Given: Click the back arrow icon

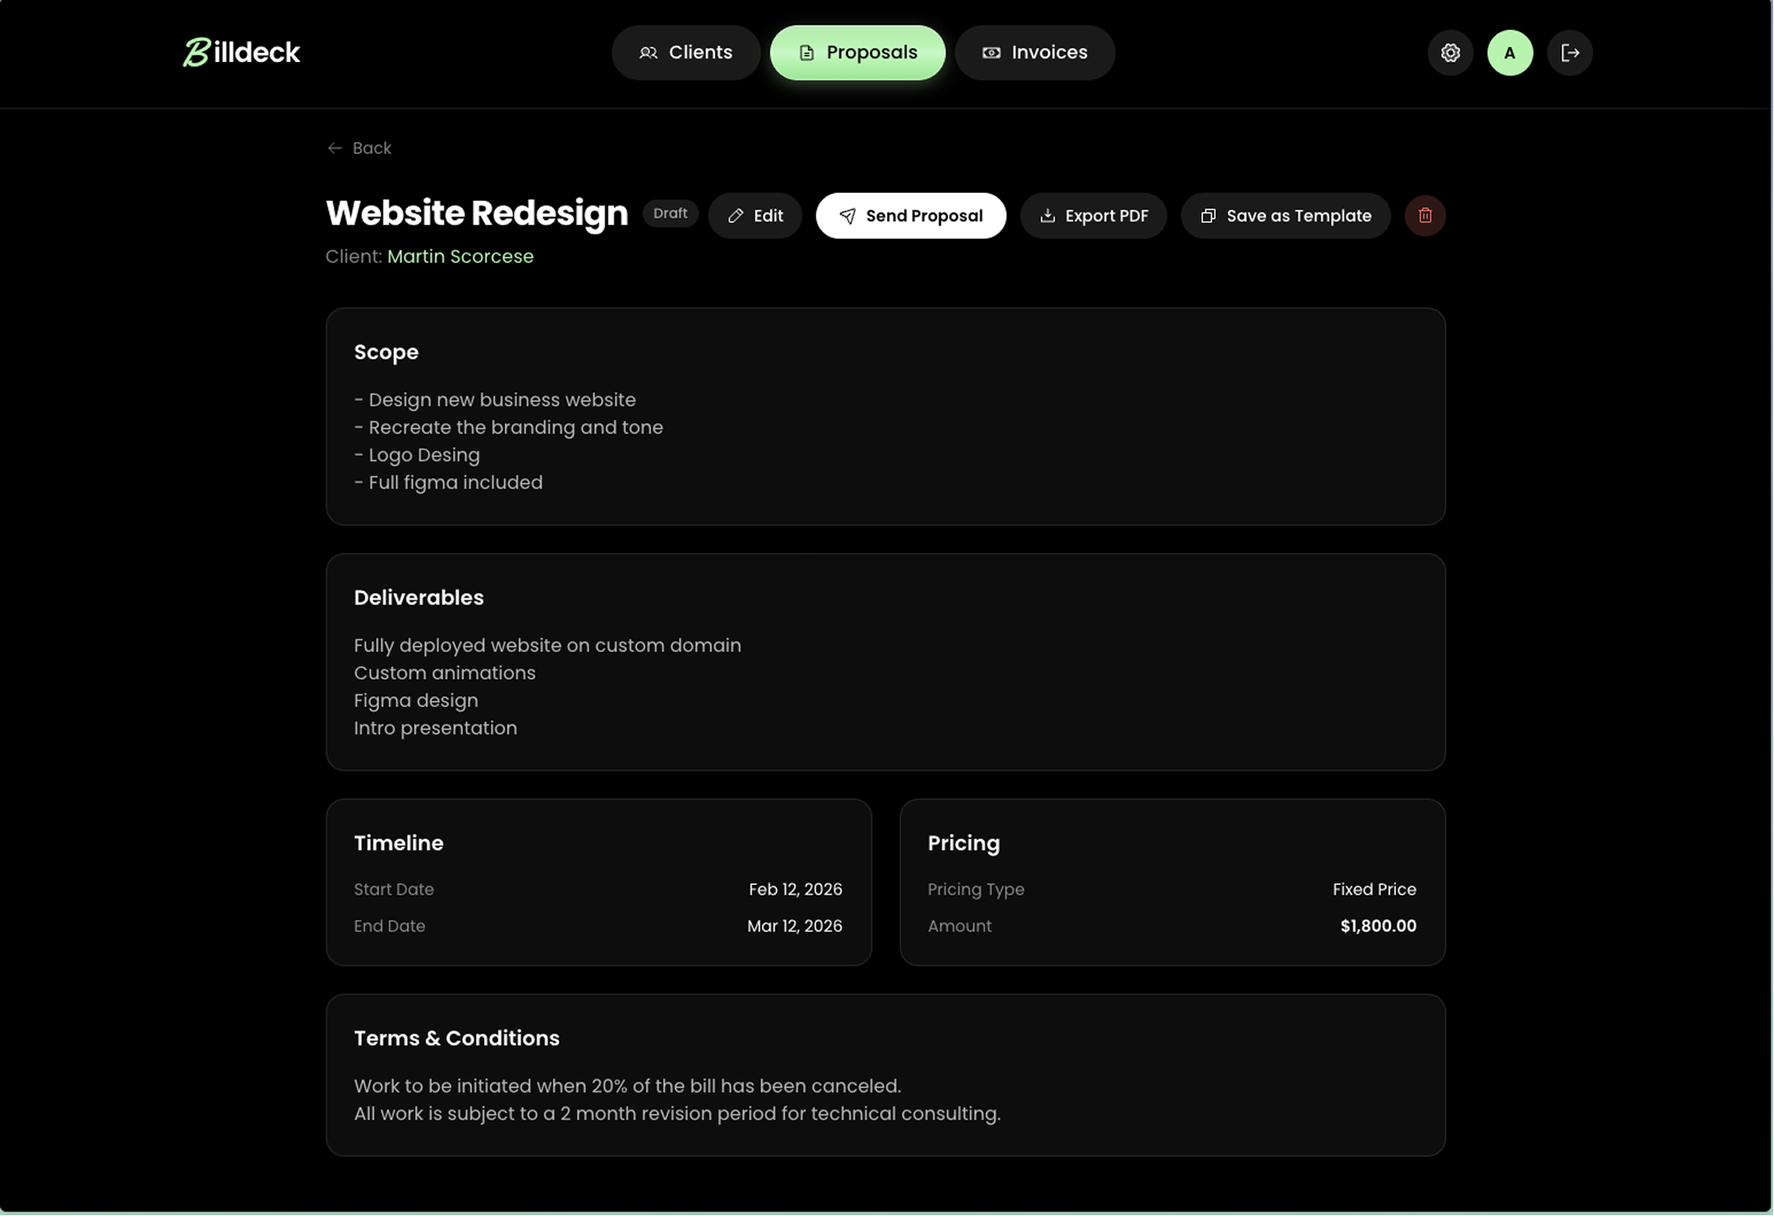Looking at the screenshot, I should 333,148.
